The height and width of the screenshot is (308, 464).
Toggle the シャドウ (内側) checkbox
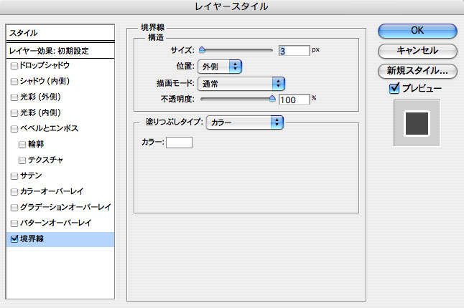click(x=14, y=82)
